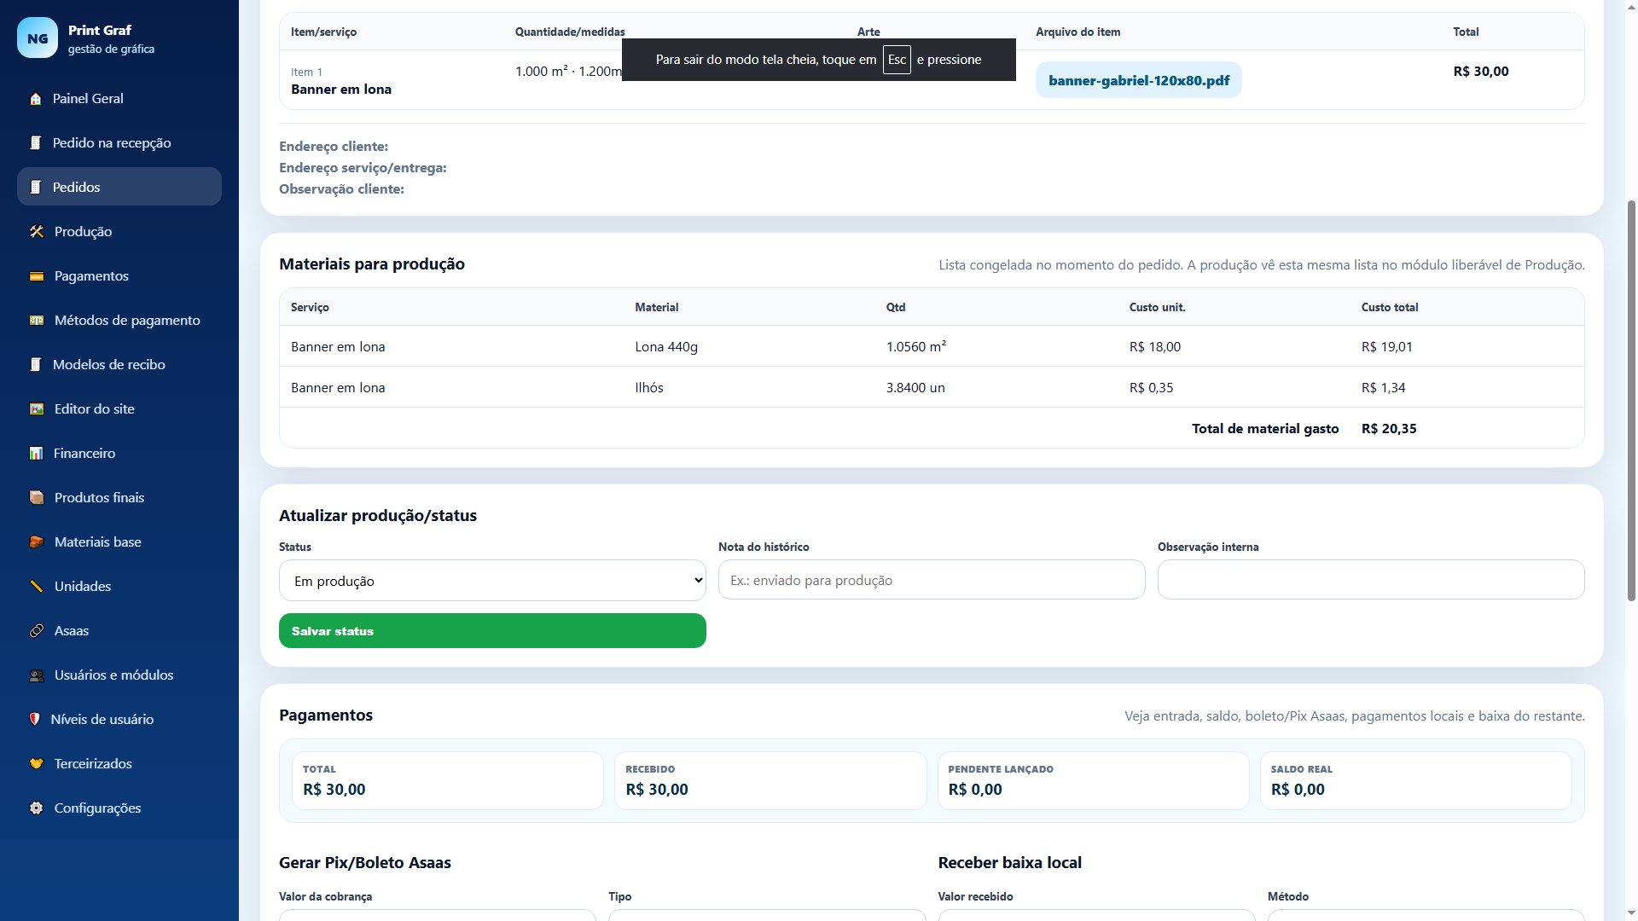
Task: Click the PENDENTE LANÇADO R$ 0,00 card
Action: [1093, 781]
